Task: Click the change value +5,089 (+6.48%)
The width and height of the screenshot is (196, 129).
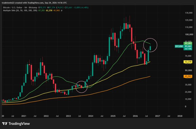Action: [x=81, y=8]
